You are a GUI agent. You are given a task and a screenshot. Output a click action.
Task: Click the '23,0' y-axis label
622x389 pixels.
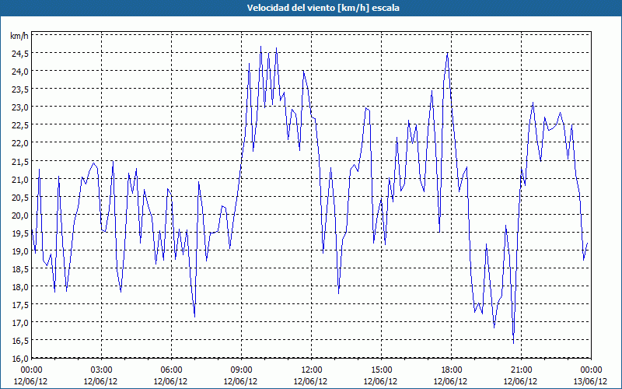[19, 107]
